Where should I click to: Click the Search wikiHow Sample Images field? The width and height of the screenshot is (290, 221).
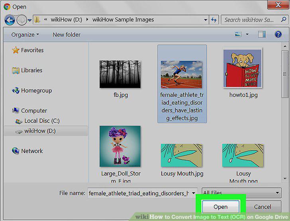(x=255, y=20)
